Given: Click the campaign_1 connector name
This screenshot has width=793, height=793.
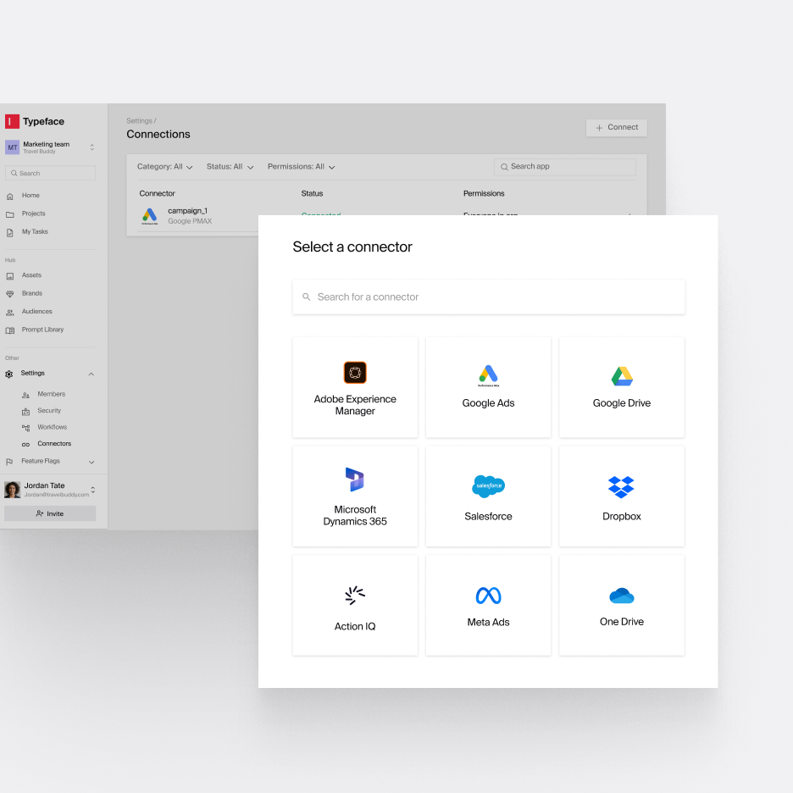Looking at the screenshot, I should pyautogui.click(x=187, y=211).
